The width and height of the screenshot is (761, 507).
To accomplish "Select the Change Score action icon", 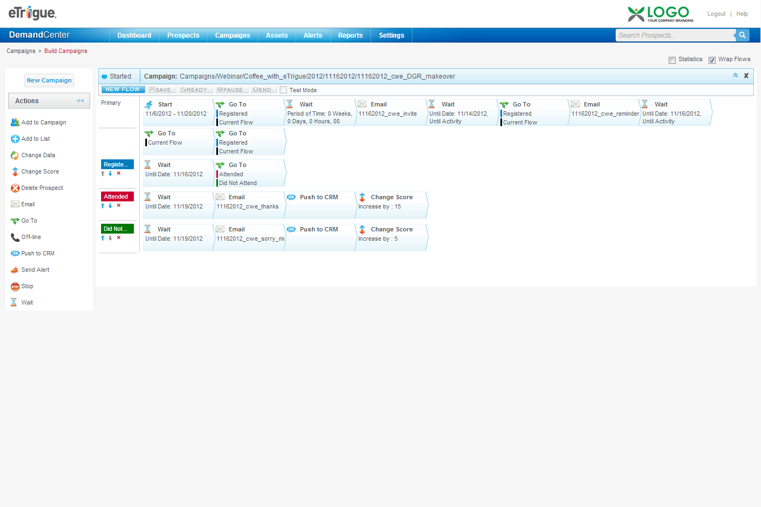I will click(15, 171).
